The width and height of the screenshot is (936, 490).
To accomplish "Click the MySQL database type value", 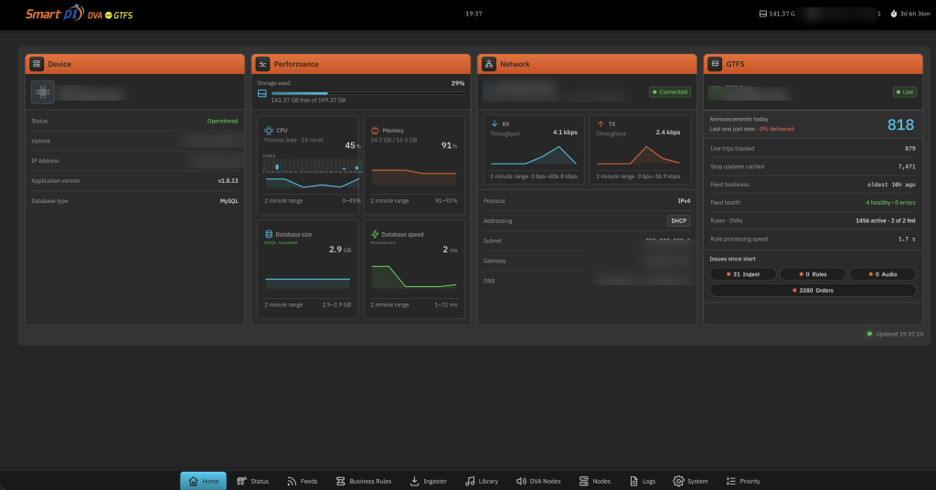I will tap(229, 201).
